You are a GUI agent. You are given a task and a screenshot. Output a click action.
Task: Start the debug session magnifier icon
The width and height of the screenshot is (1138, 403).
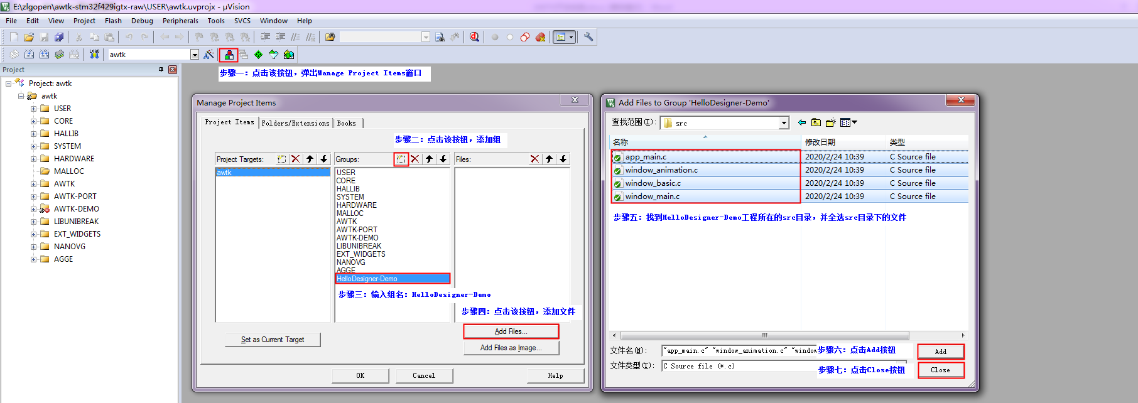(x=474, y=37)
